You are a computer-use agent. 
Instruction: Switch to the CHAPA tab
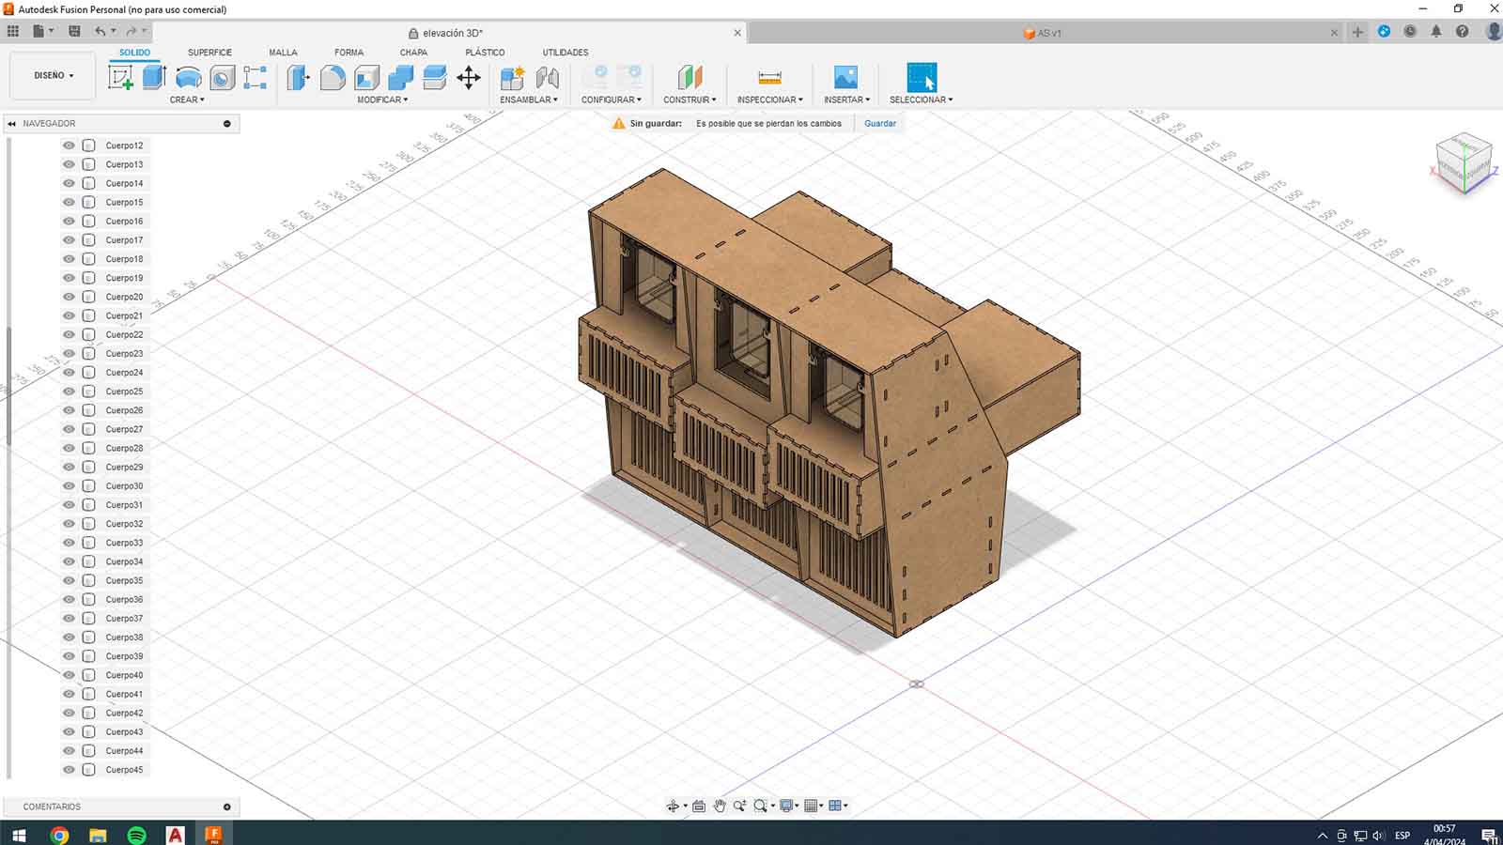413,53
